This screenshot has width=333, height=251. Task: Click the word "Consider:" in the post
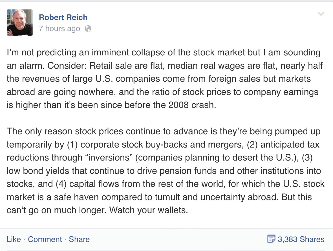click(67, 66)
